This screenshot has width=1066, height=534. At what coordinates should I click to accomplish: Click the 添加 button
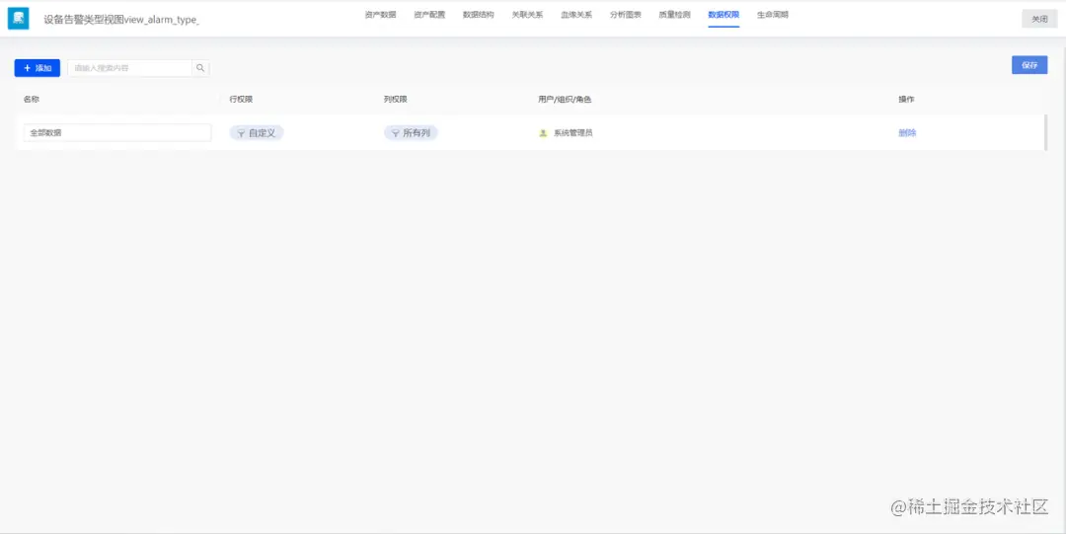38,68
